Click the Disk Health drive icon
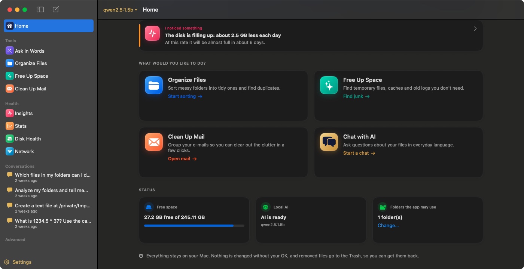The image size is (524, 269). pos(10,139)
